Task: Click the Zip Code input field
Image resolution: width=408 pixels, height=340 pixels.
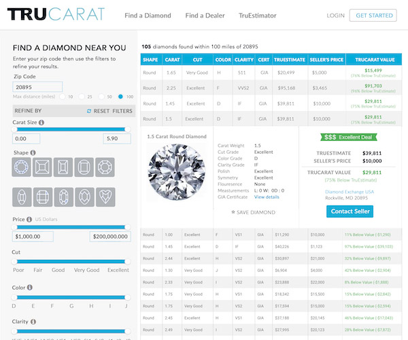Action: 37,87
